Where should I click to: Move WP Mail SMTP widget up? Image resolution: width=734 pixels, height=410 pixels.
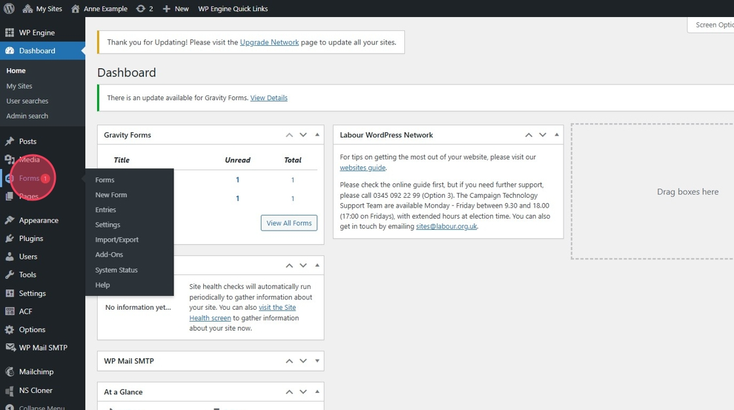tap(289, 361)
